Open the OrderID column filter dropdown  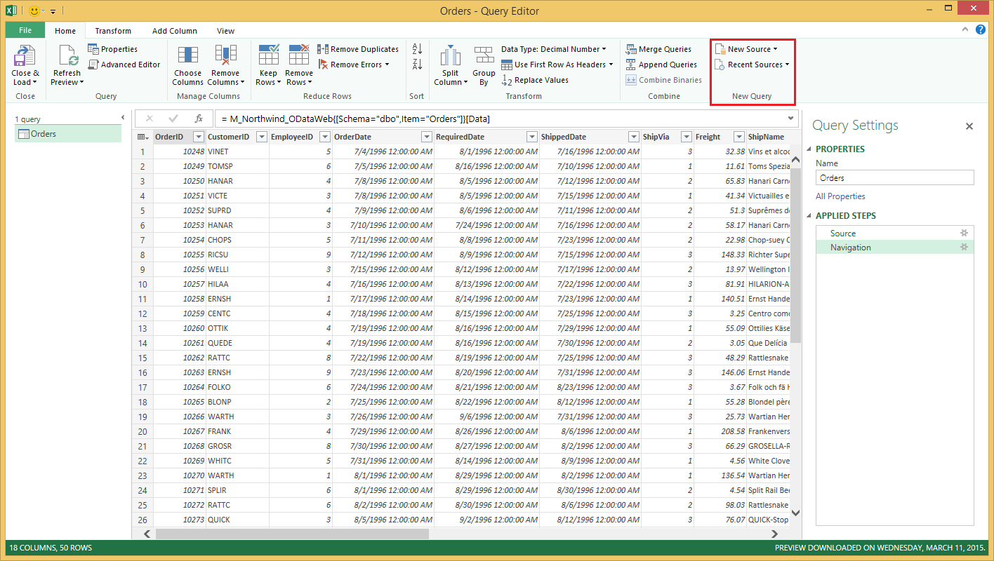[x=197, y=136]
